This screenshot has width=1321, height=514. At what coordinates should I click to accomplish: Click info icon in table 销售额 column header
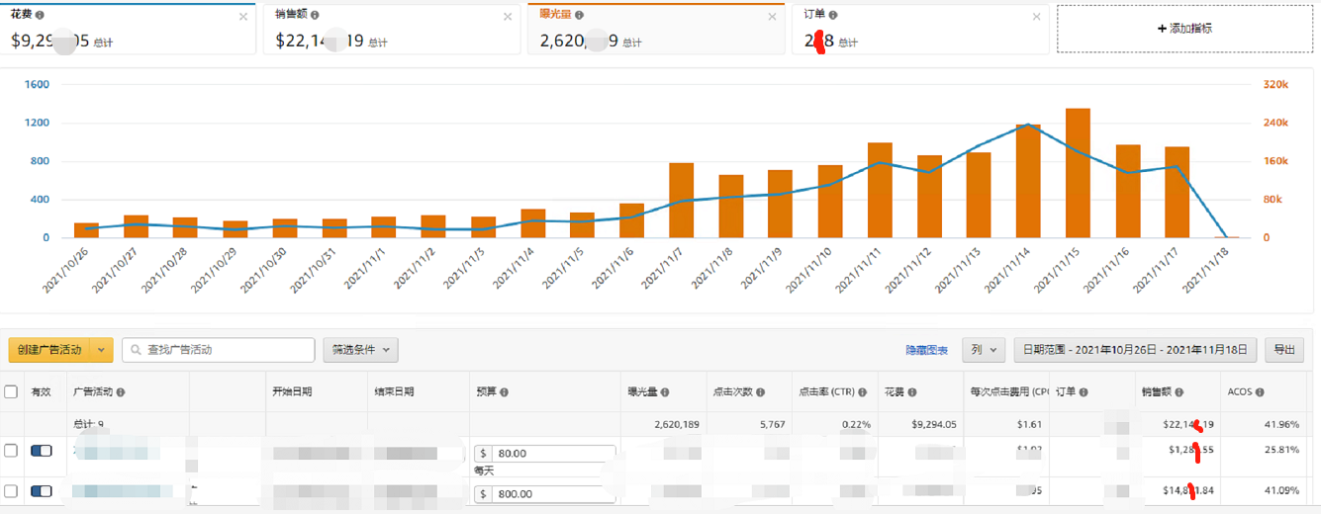[1179, 392]
